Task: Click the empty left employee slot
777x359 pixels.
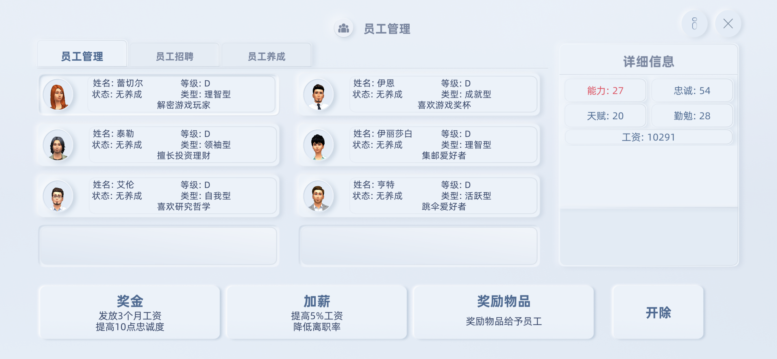Action: click(x=159, y=246)
